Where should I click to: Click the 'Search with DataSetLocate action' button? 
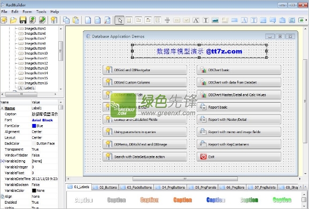(x=145, y=157)
